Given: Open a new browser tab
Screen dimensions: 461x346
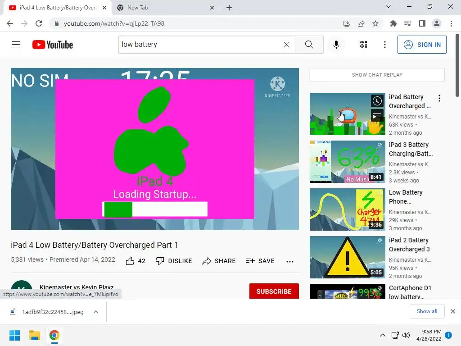Looking at the screenshot, I should pyautogui.click(x=229, y=8).
